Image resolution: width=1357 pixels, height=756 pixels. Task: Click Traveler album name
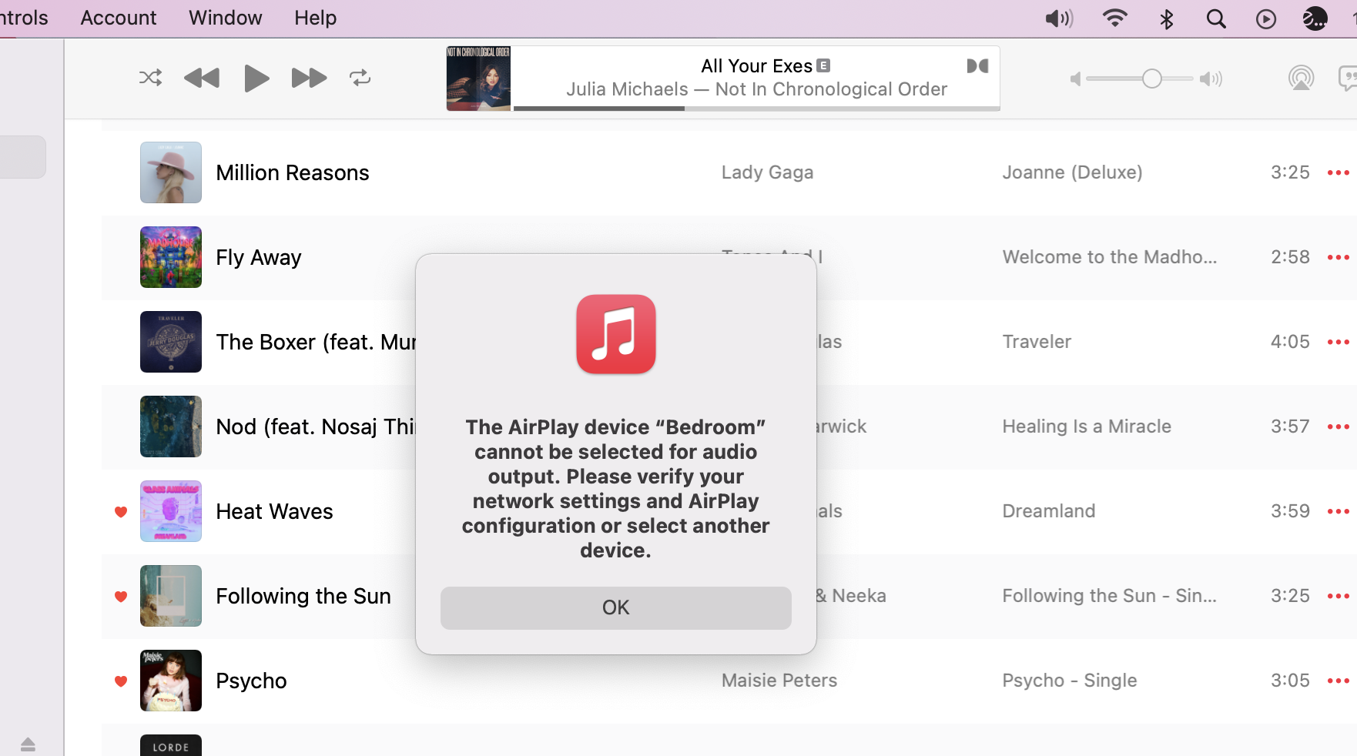pos(1037,342)
